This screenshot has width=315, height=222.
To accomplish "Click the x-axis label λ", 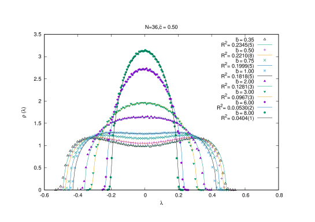I will click(161, 203).
